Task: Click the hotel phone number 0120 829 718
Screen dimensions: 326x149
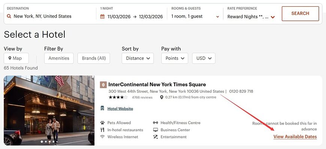Action: [x=241, y=91]
